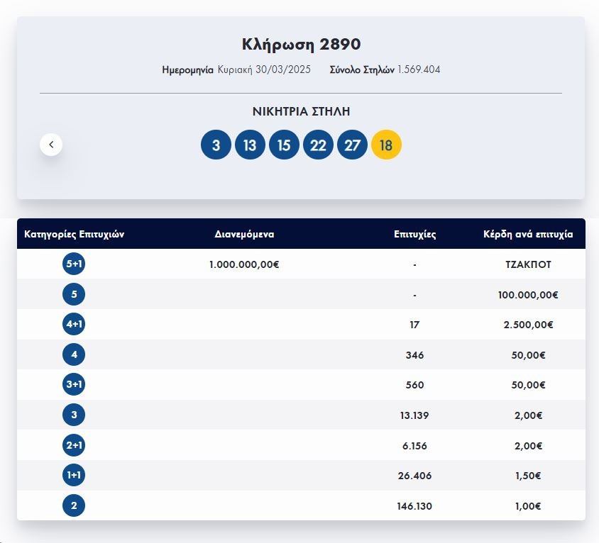This screenshot has width=599, height=543.
Task: Click the Διανεμόμενα column header
Action: point(244,235)
